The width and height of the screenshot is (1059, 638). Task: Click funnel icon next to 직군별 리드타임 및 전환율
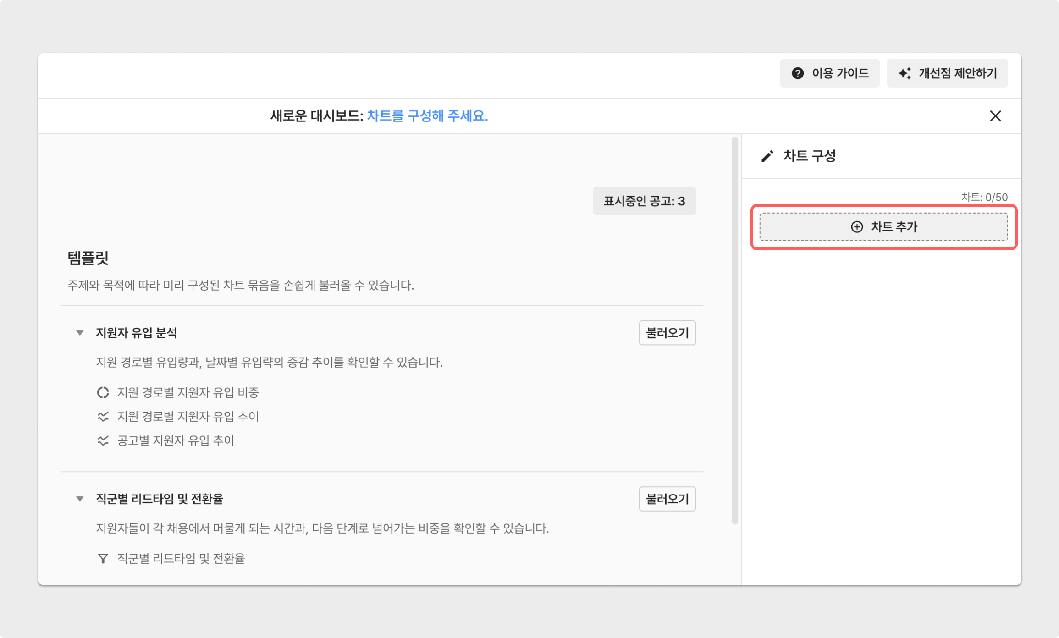[103, 558]
